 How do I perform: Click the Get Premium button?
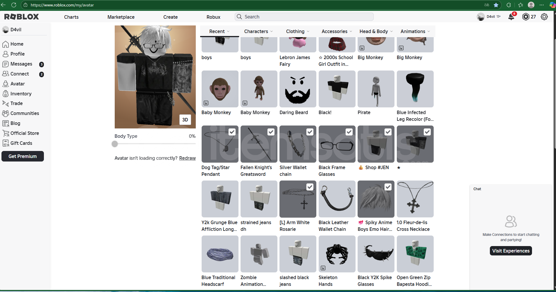[x=23, y=156]
